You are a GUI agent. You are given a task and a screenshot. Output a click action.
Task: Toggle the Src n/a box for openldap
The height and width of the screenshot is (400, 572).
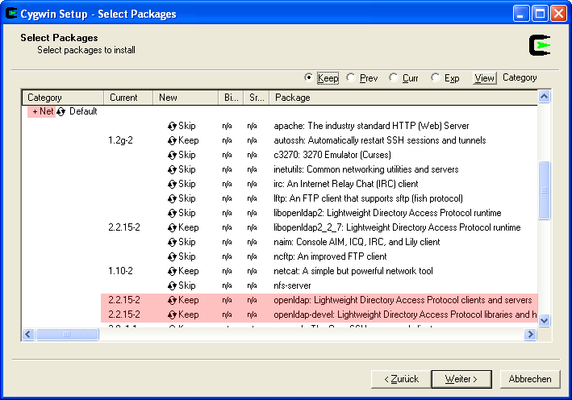[252, 301]
